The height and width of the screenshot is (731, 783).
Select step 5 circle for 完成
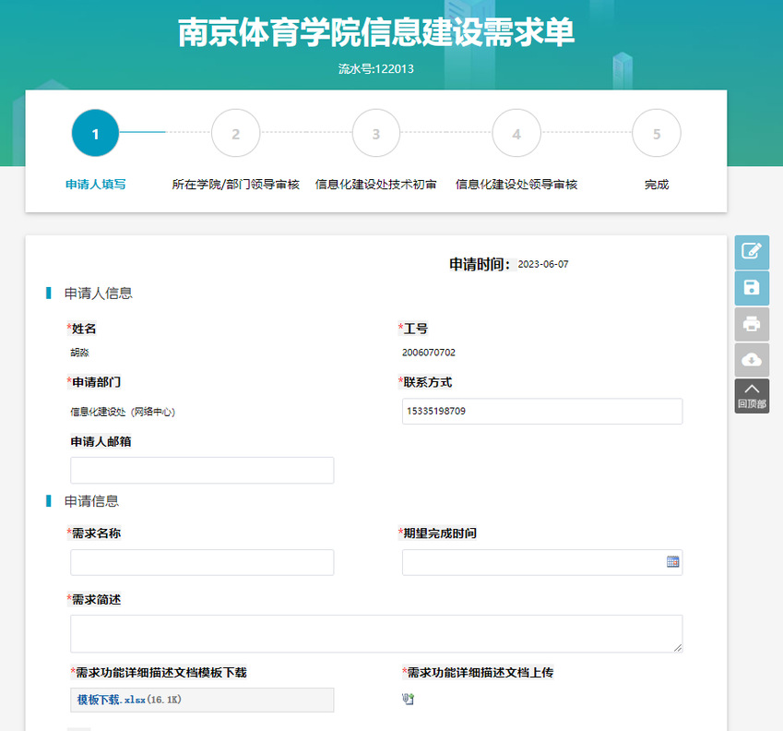pos(656,134)
